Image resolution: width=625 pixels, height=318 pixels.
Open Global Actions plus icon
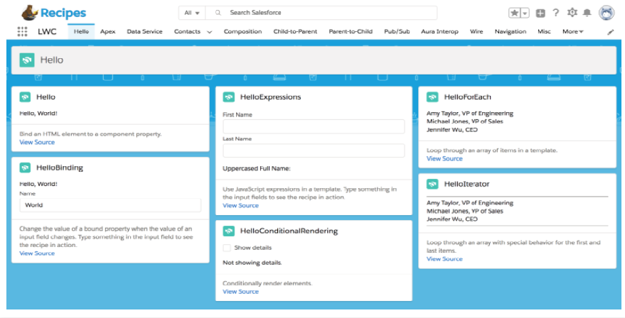coord(541,13)
